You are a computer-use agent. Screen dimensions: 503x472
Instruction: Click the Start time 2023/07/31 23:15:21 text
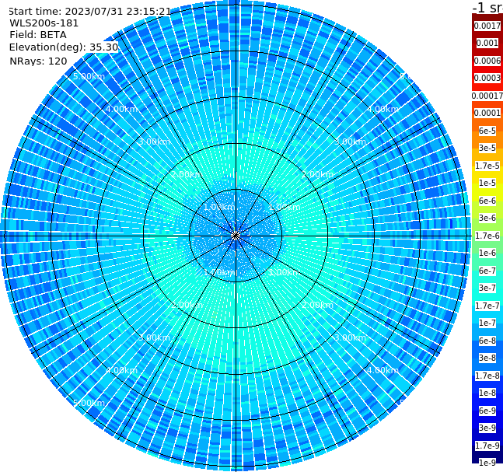(90, 12)
